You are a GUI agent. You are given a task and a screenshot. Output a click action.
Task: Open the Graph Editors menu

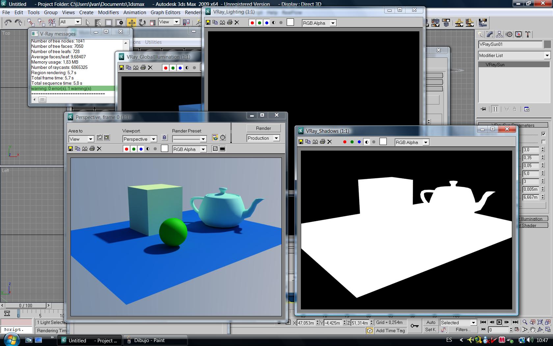click(166, 12)
